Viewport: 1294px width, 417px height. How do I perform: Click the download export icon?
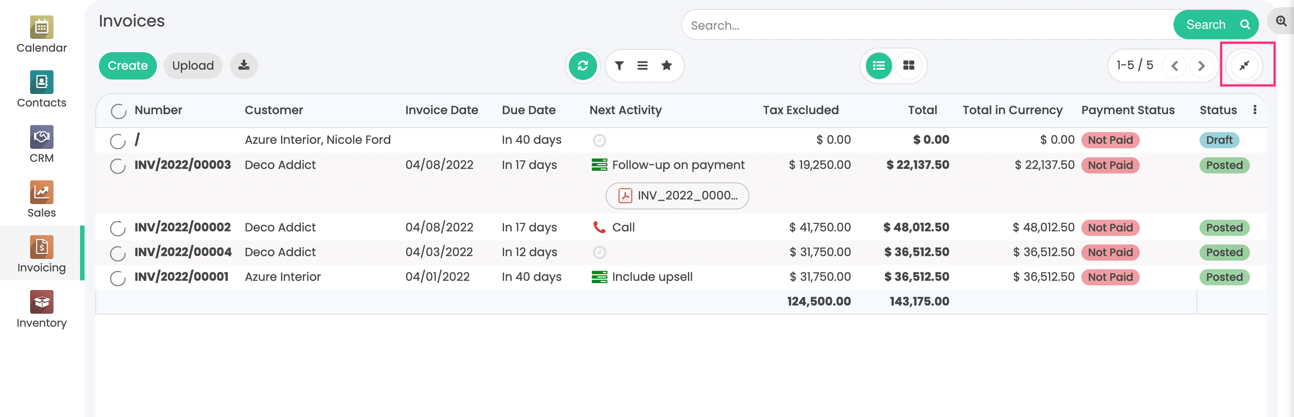[244, 66]
